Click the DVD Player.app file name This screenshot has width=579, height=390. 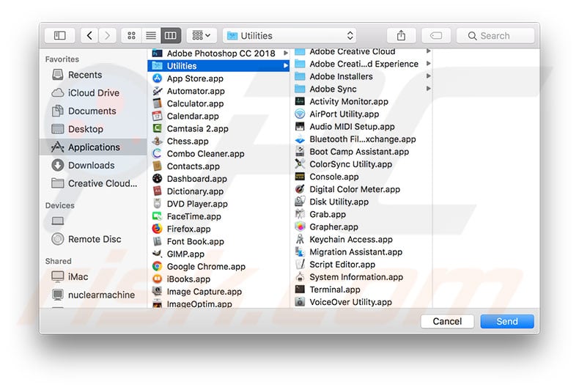(x=197, y=204)
